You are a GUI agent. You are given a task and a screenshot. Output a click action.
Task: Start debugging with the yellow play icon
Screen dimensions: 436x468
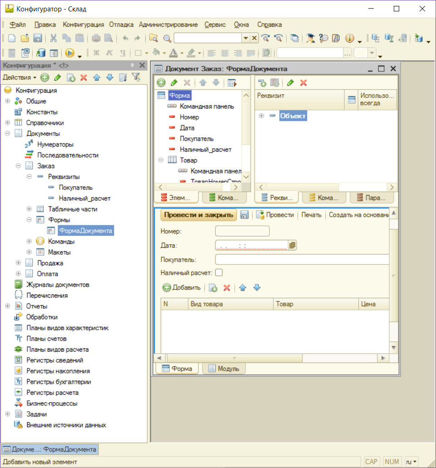(69, 53)
